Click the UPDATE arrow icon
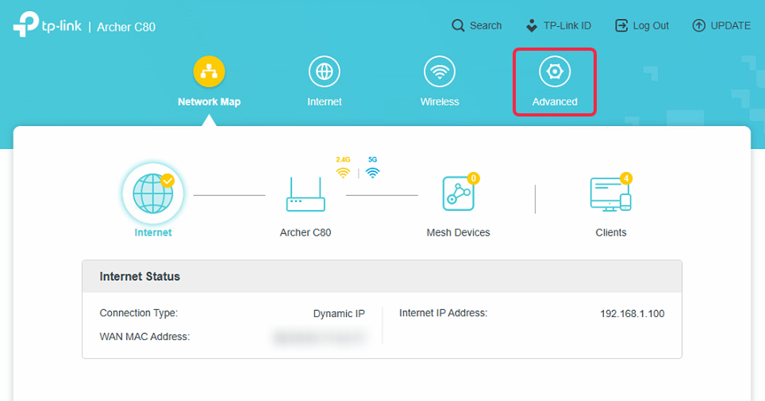This screenshot has height=401, width=765. click(698, 25)
